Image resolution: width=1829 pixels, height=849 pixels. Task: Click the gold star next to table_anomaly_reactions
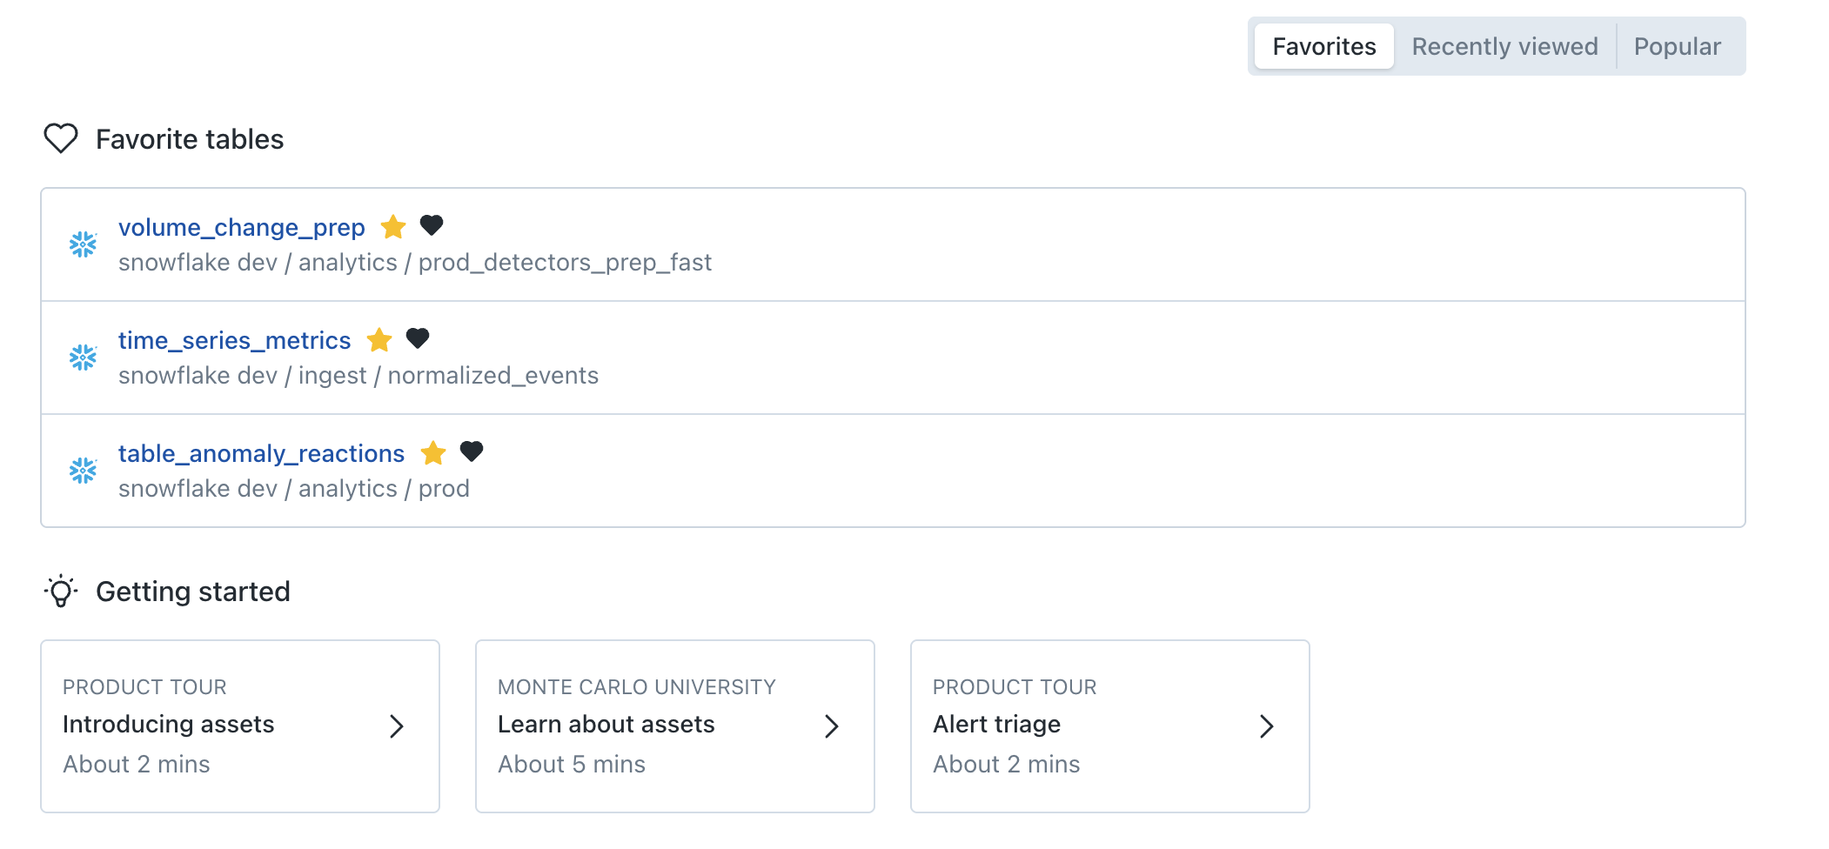click(x=433, y=453)
